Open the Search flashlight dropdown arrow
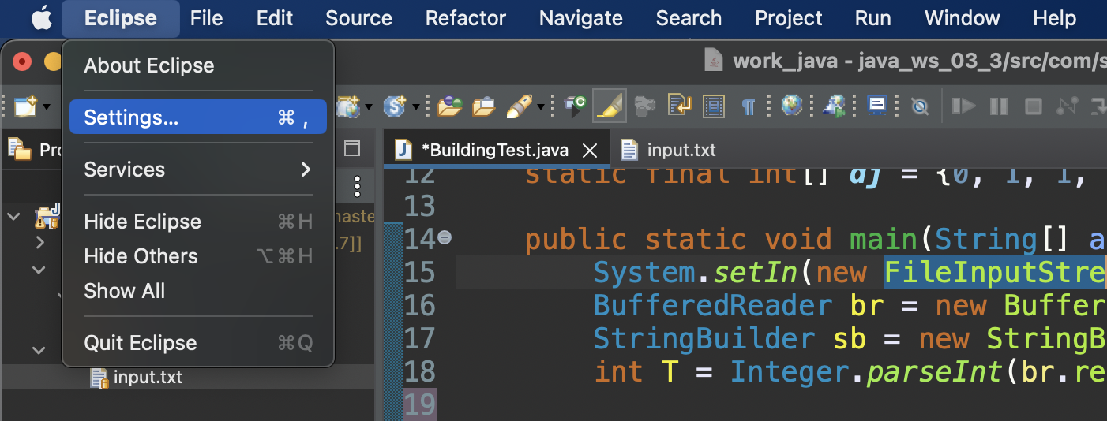The width and height of the screenshot is (1107, 421). pos(541,106)
